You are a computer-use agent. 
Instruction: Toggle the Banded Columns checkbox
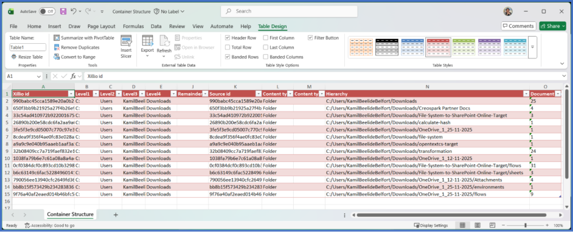[x=266, y=57]
